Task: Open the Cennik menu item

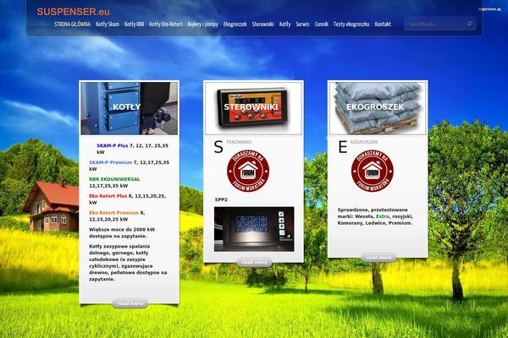Action: [x=321, y=25]
